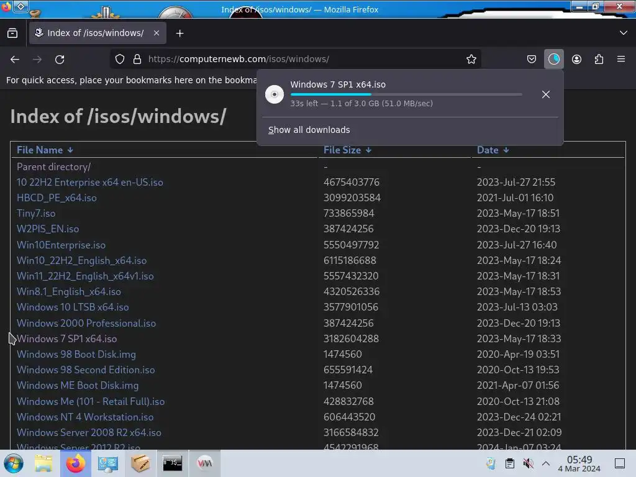This screenshot has width=636, height=477.
Task: Expand the list all tabs chevron
Action: point(624,33)
